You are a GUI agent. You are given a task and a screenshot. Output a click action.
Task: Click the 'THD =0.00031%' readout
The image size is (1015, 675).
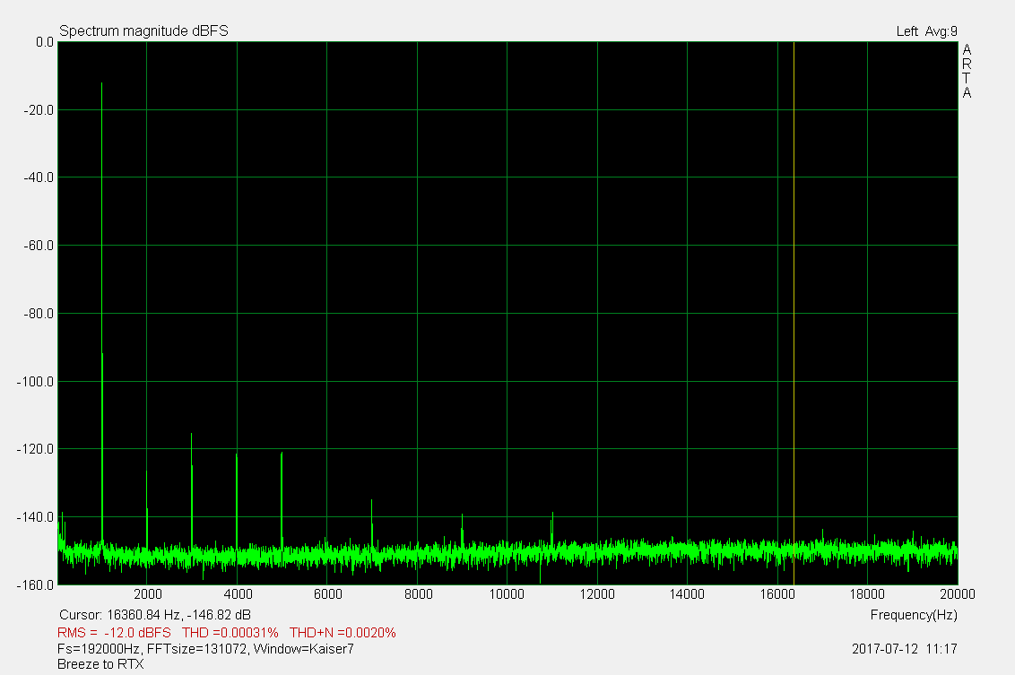point(230,632)
